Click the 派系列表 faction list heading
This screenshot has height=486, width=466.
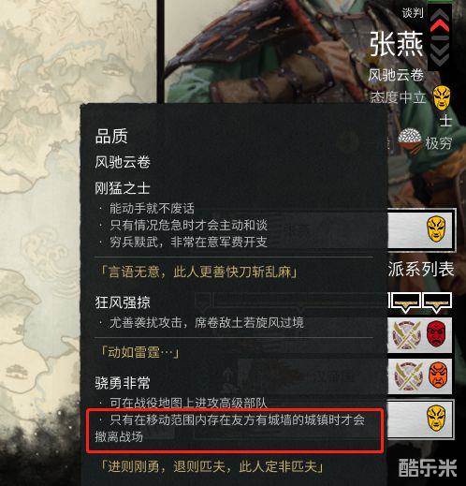coord(421,269)
